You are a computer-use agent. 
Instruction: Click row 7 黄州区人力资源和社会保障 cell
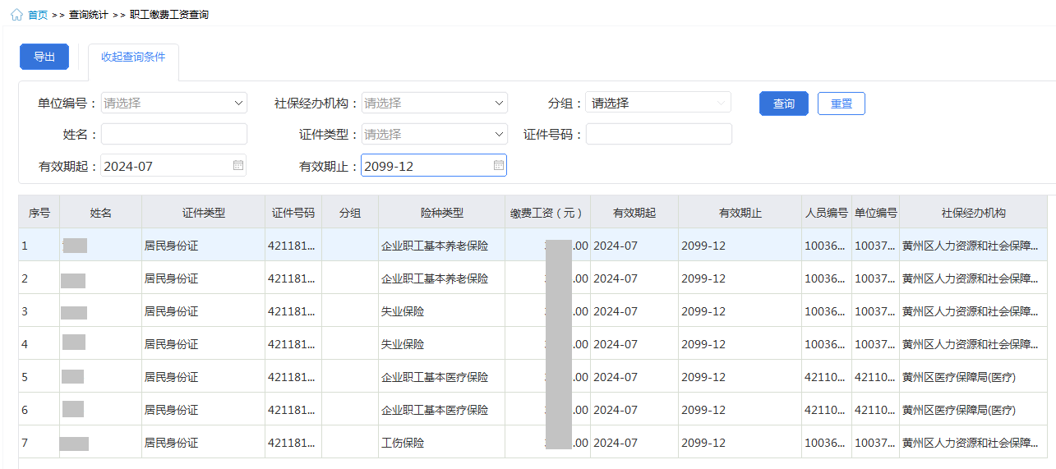pos(974,443)
